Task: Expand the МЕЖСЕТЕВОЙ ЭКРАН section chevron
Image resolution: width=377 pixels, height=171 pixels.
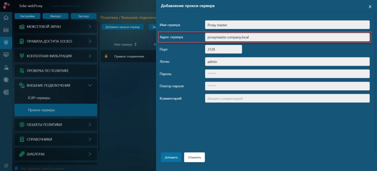Action: (90, 26)
